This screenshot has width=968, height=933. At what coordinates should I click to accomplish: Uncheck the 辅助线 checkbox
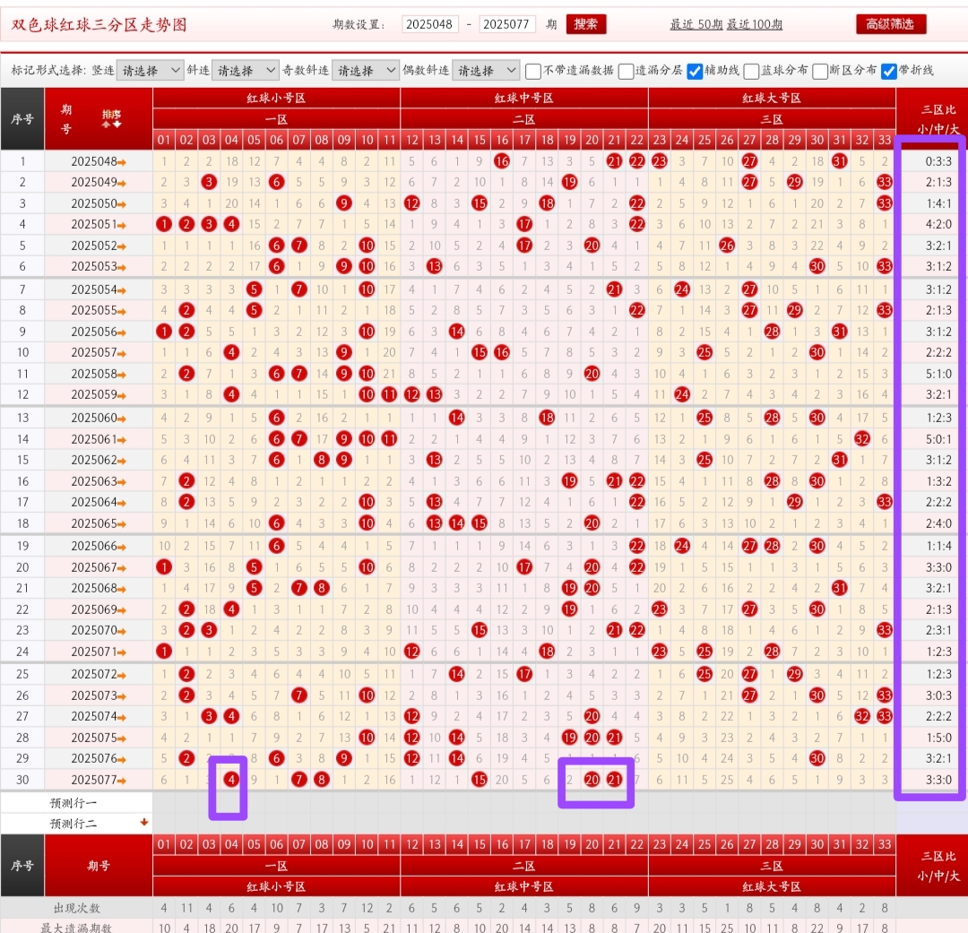(x=695, y=71)
